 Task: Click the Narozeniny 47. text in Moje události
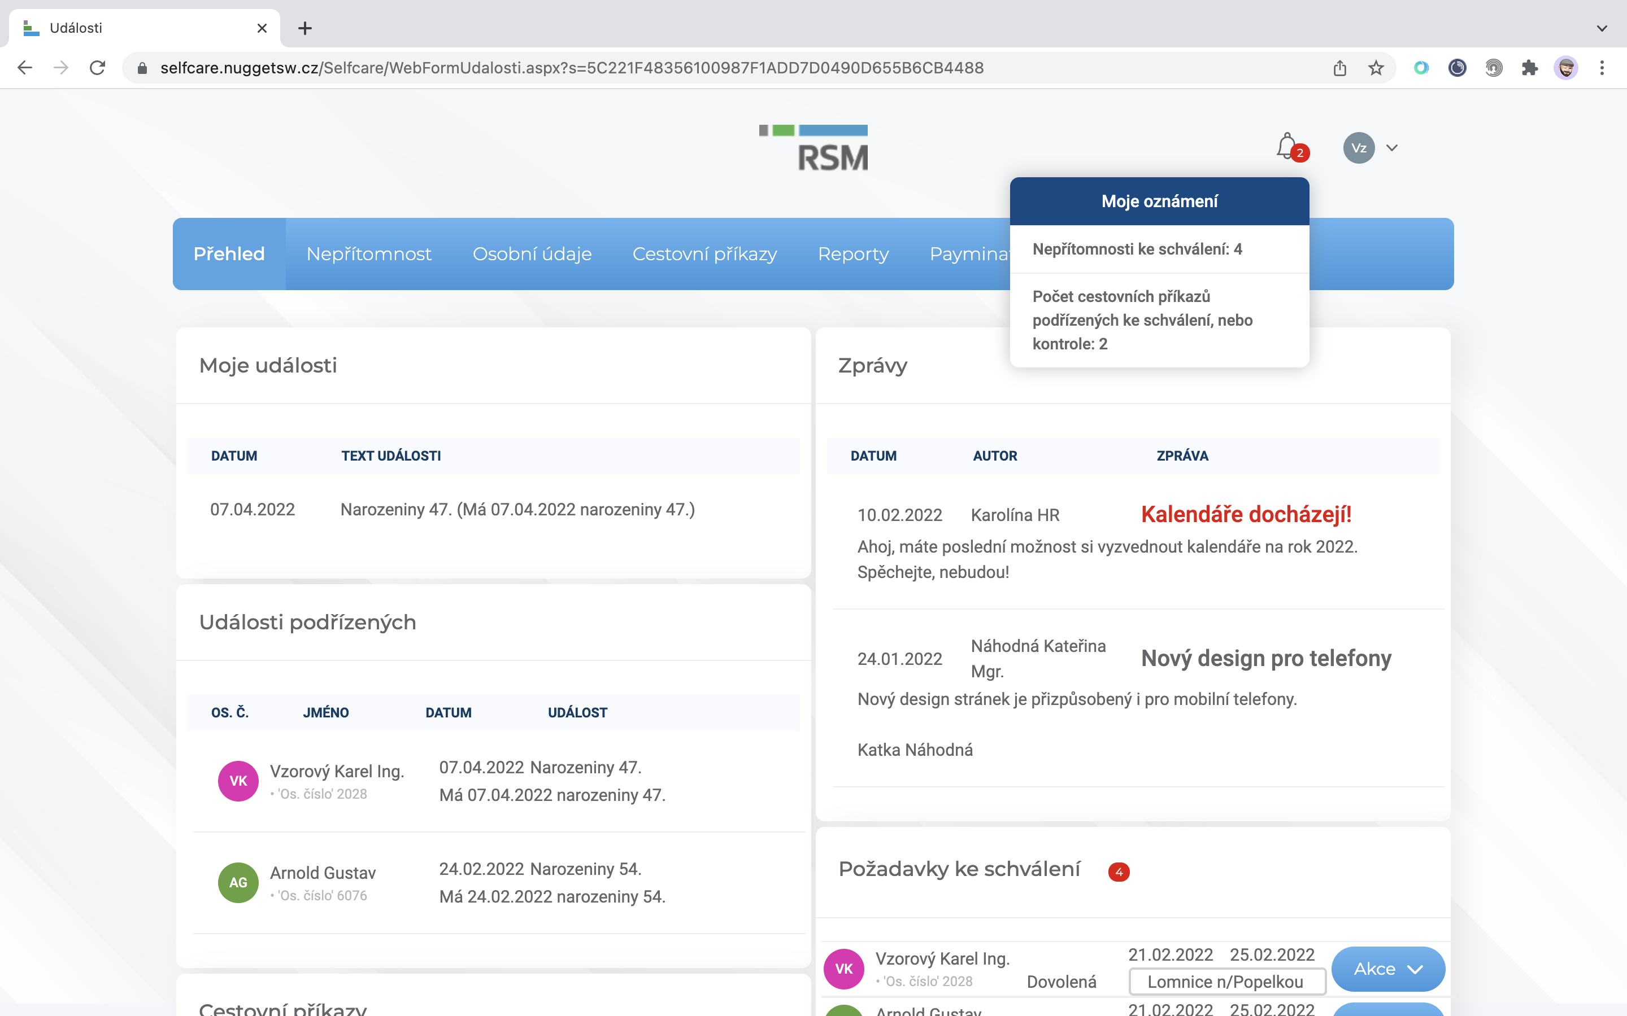(x=517, y=509)
